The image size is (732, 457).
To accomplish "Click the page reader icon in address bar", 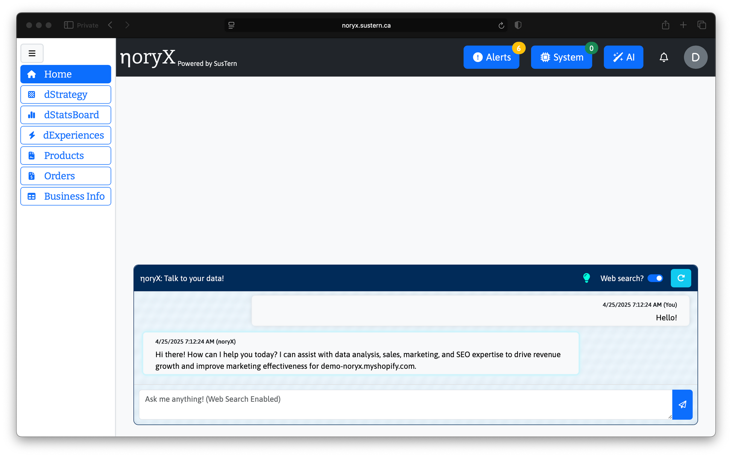I will [231, 25].
